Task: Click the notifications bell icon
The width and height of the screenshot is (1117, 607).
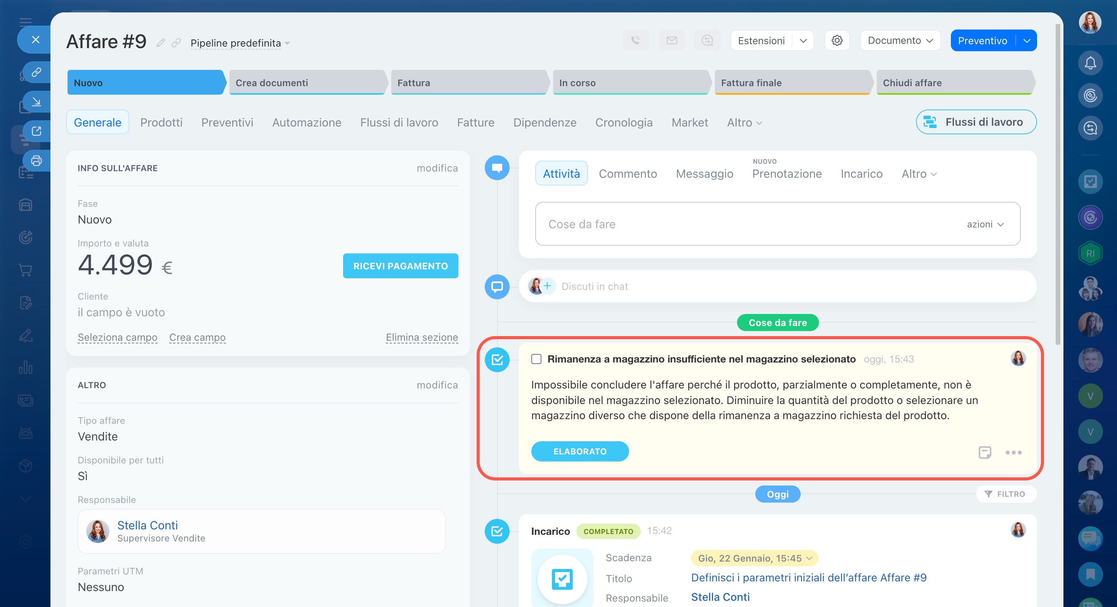Action: point(1090,63)
